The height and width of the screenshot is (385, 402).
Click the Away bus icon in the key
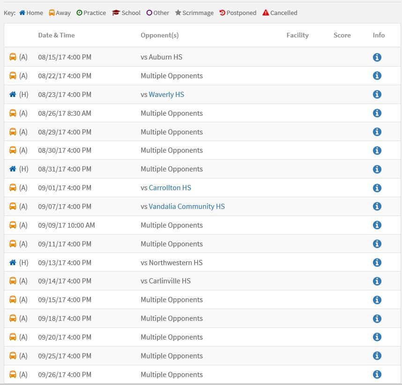(x=52, y=13)
